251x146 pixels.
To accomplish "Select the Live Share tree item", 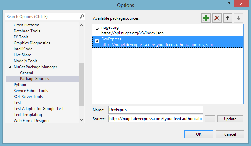I will click(x=22, y=55).
